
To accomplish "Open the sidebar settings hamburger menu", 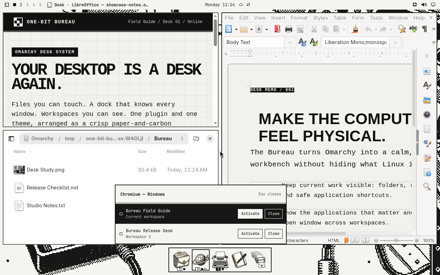I will click(427, 56).
